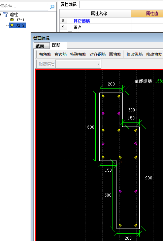Choose the 特殊布筋 tool
The image size is (163, 241).
pos(78,55)
